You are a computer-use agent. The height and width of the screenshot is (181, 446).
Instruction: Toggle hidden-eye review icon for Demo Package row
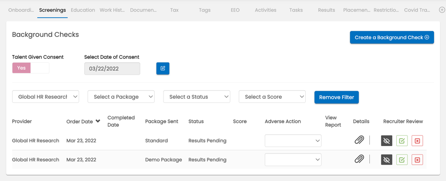[x=387, y=160]
